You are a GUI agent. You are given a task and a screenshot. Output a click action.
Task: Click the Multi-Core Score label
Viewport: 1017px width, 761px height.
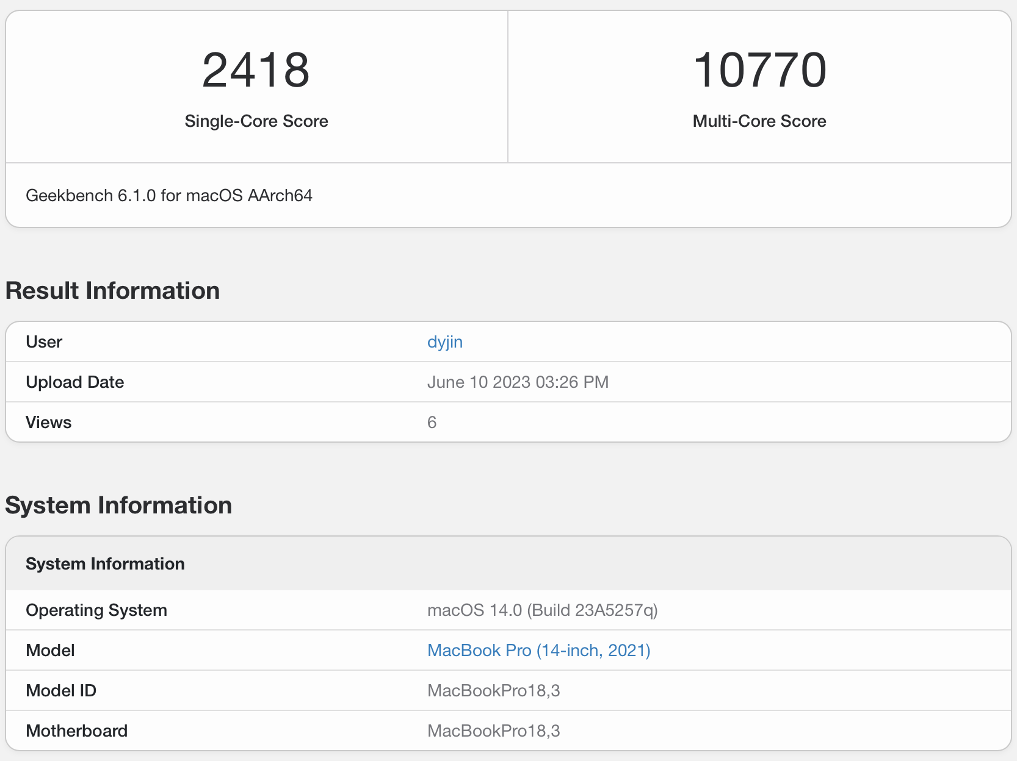pyautogui.click(x=759, y=121)
